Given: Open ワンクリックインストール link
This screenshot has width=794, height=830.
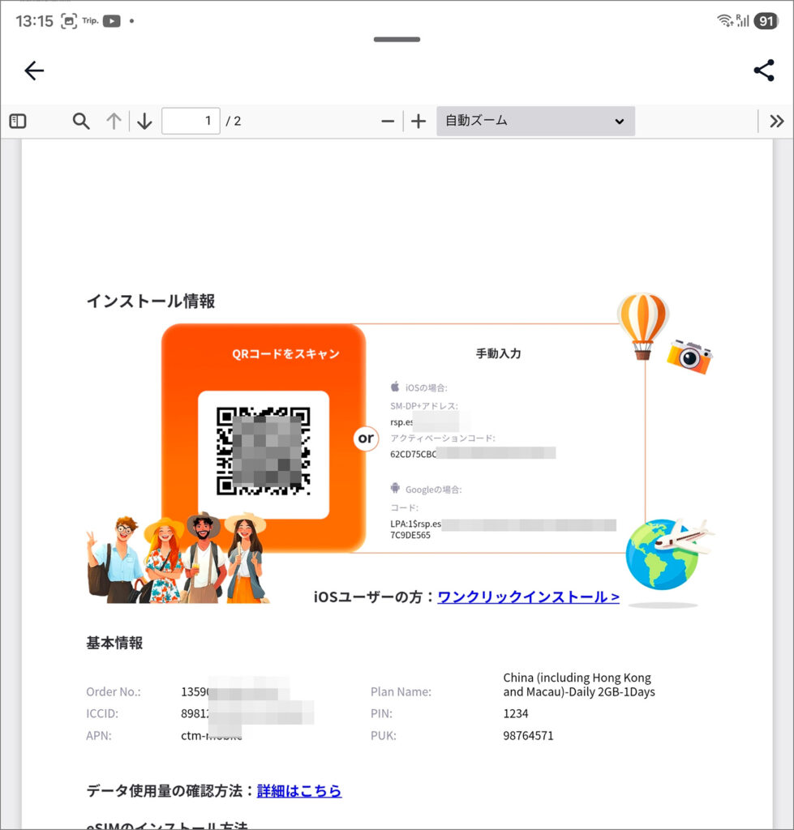Looking at the screenshot, I should [x=528, y=597].
